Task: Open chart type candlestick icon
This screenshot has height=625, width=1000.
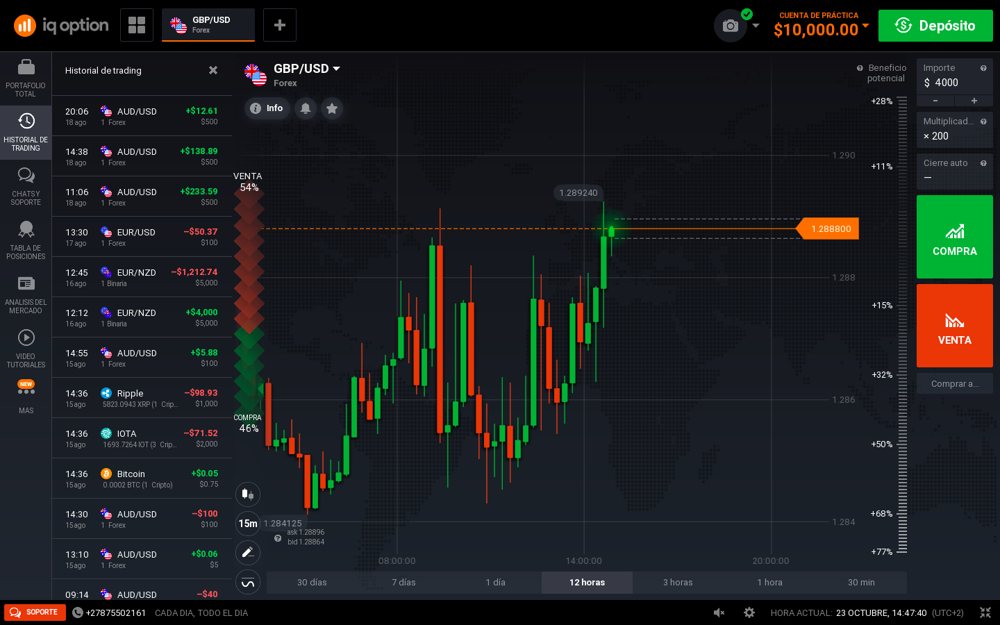Action: pyautogui.click(x=248, y=494)
